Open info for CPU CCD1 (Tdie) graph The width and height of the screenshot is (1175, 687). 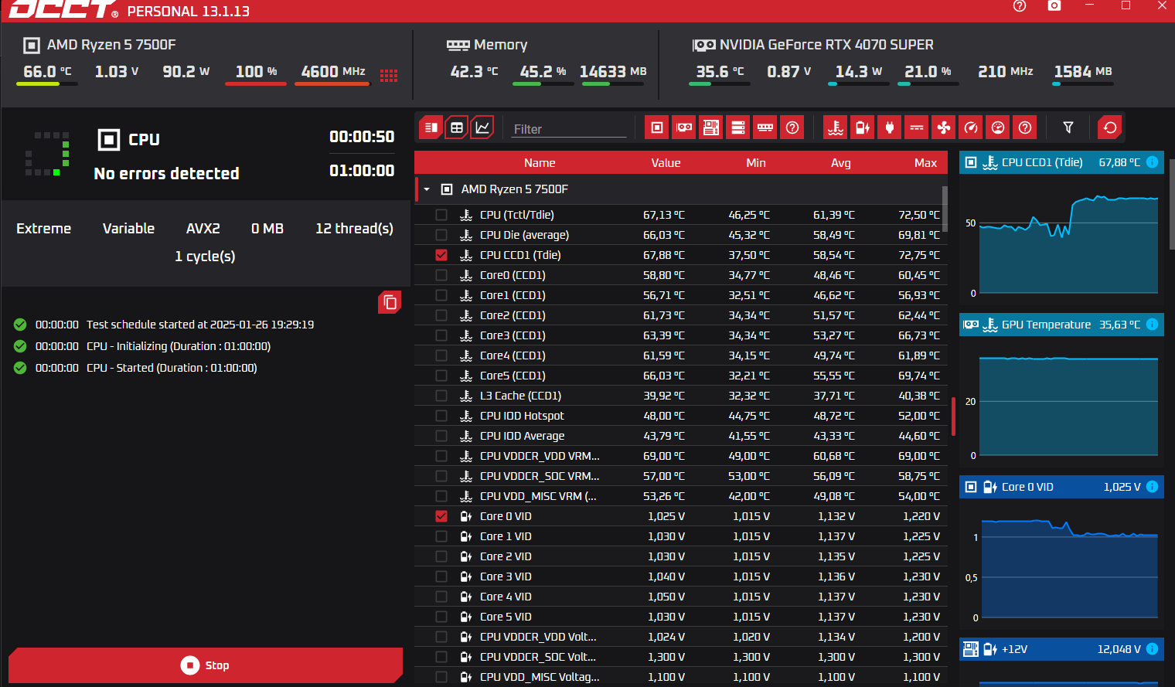(1152, 162)
